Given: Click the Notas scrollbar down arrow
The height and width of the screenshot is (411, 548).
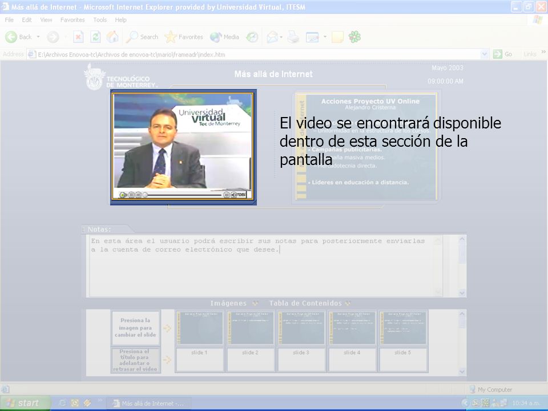Looking at the screenshot, I should [462, 293].
